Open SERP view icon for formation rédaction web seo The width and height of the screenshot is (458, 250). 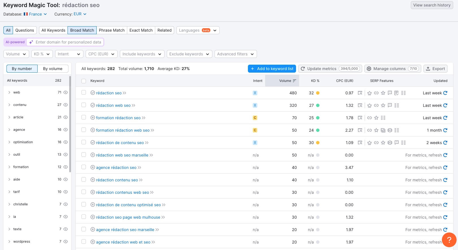pyautogui.click(x=360, y=130)
